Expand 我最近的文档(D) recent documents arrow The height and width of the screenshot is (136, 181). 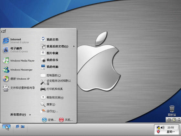click(74, 46)
